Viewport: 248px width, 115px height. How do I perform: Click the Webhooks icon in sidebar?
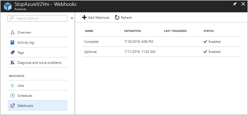(x=12, y=105)
